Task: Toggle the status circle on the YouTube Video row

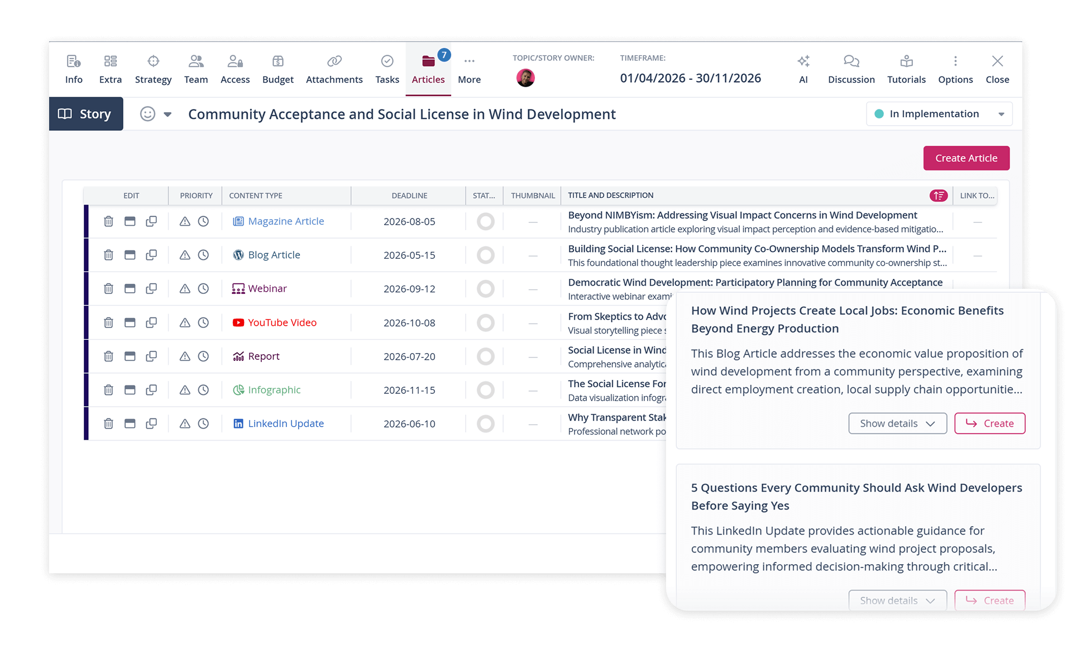Action: 485,322
